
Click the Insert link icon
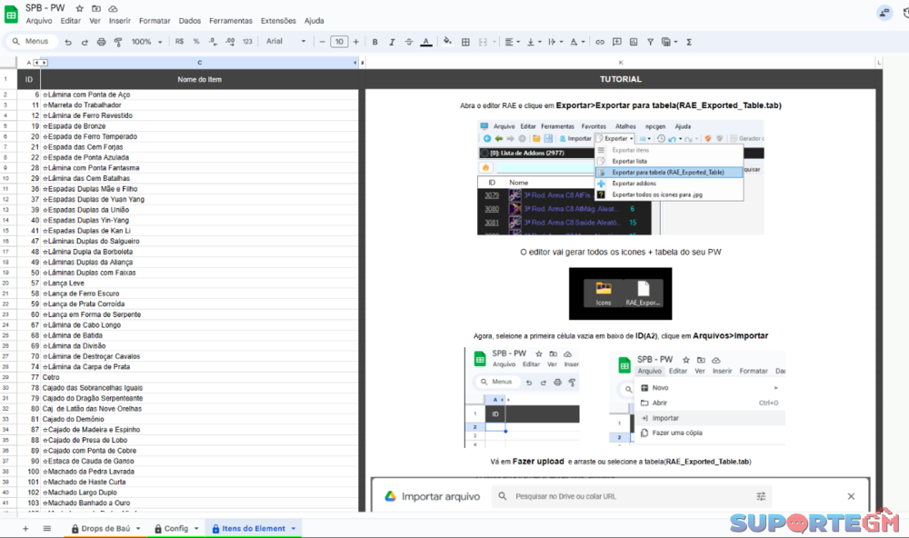click(x=599, y=42)
